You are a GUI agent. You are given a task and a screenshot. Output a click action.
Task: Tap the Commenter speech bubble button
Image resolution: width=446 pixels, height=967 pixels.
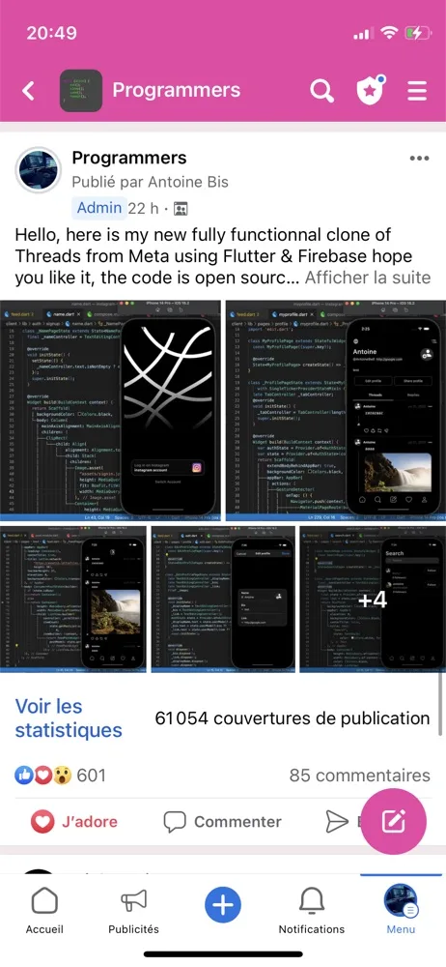[222, 821]
